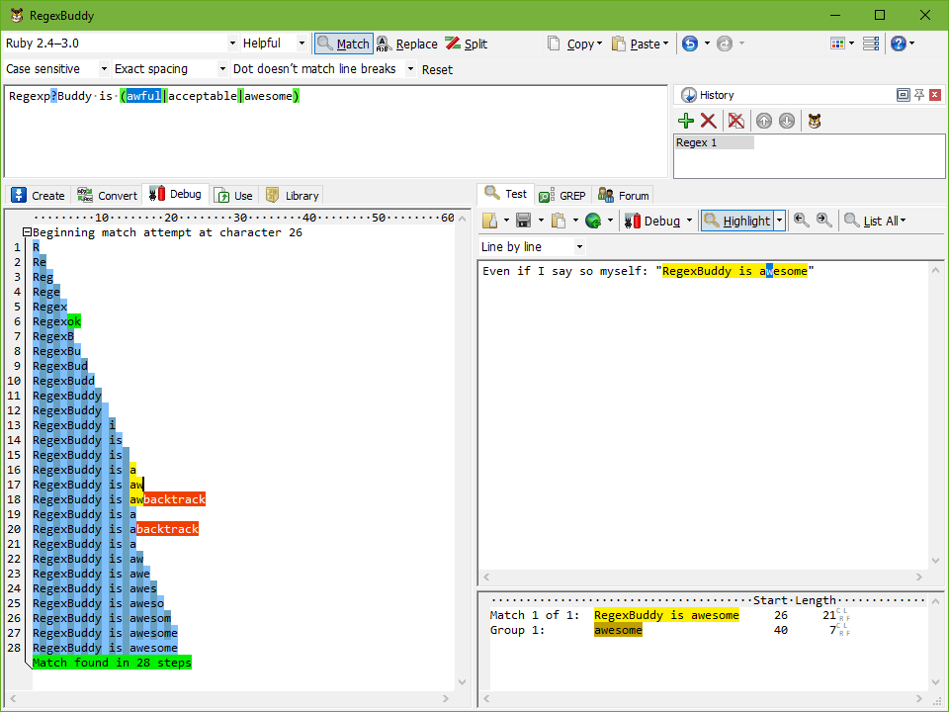Click the Reset button
949x712 pixels.
pos(437,69)
